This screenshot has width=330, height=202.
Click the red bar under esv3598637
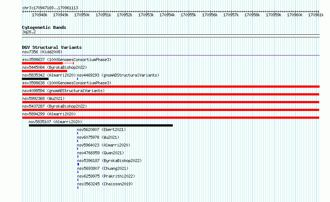[x=42, y=63]
